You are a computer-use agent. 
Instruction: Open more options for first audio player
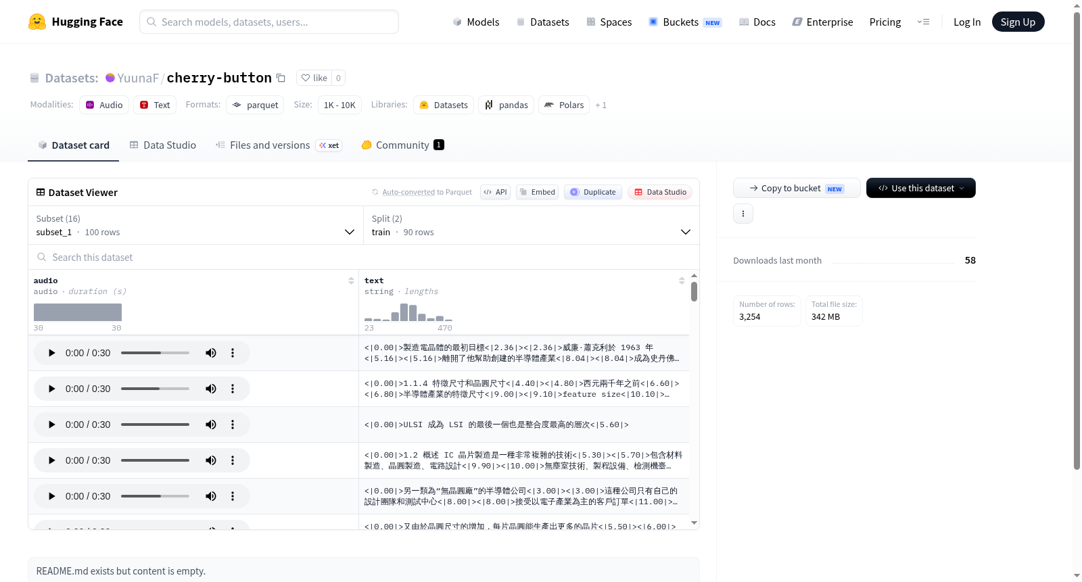click(233, 353)
